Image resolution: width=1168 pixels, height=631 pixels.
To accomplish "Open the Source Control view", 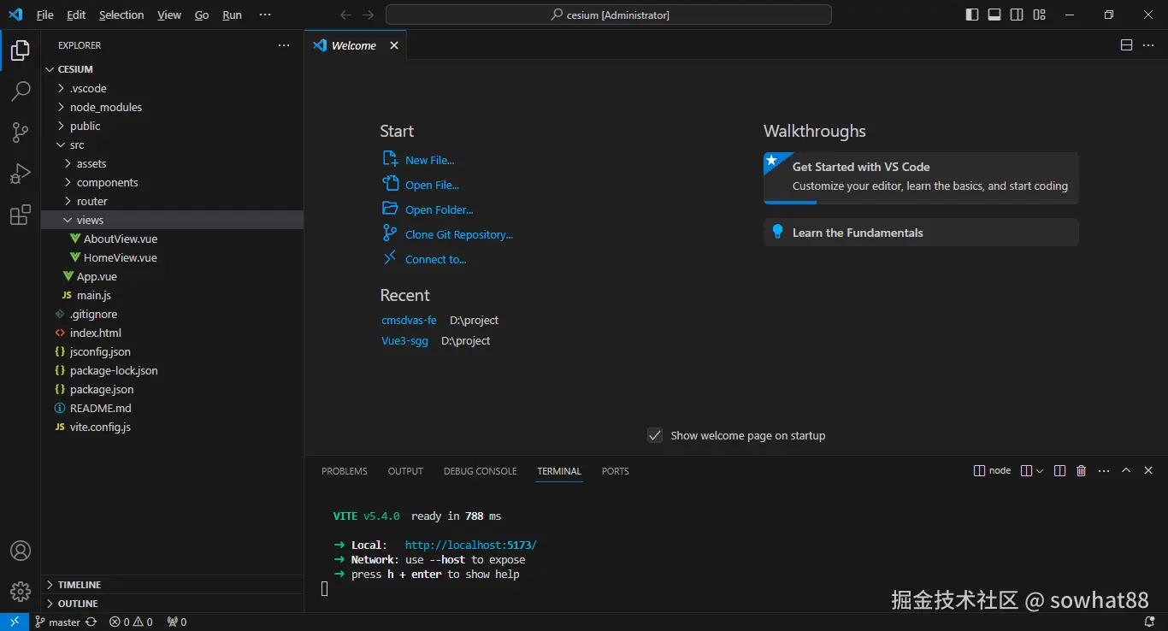I will pos(21,132).
